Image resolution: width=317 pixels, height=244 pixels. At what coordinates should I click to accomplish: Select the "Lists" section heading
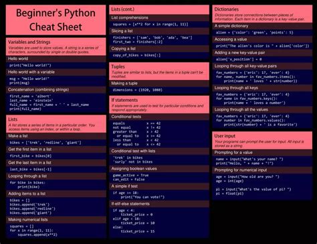click(x=13, y=119)
